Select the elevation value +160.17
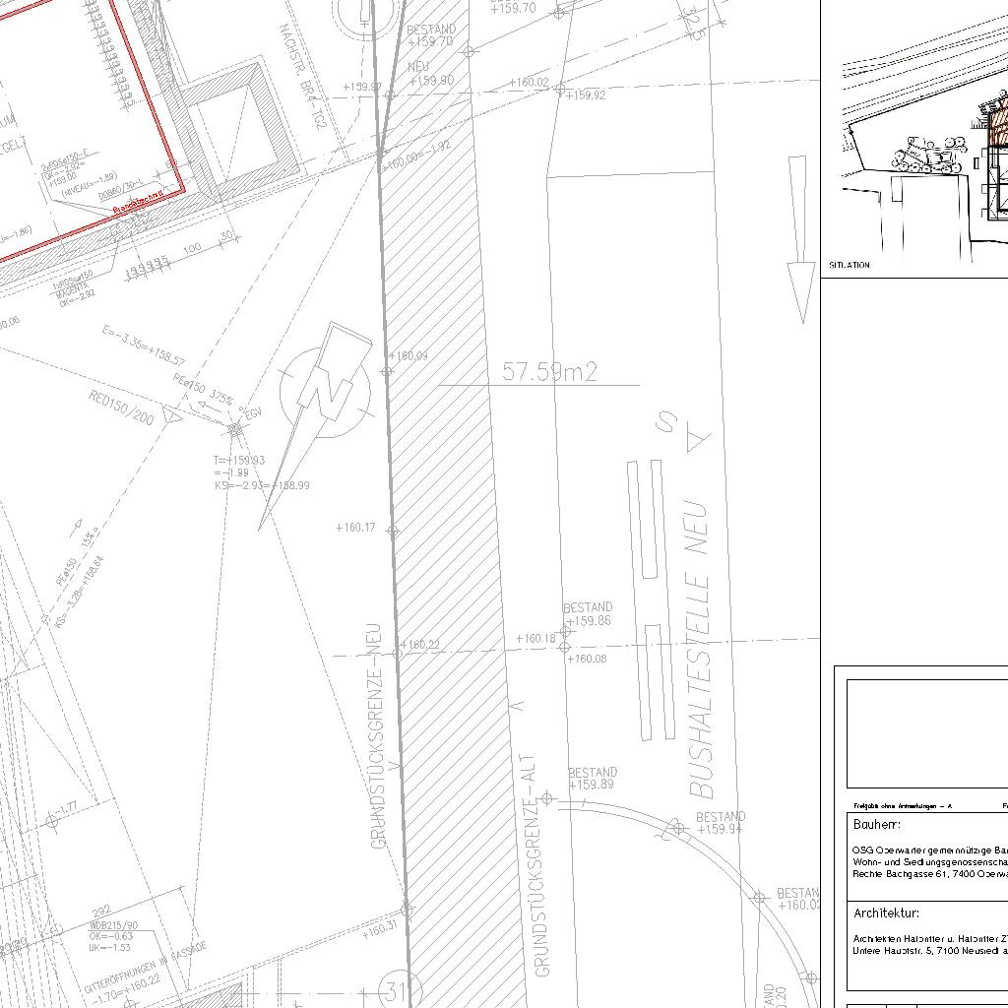 [355, 528]
